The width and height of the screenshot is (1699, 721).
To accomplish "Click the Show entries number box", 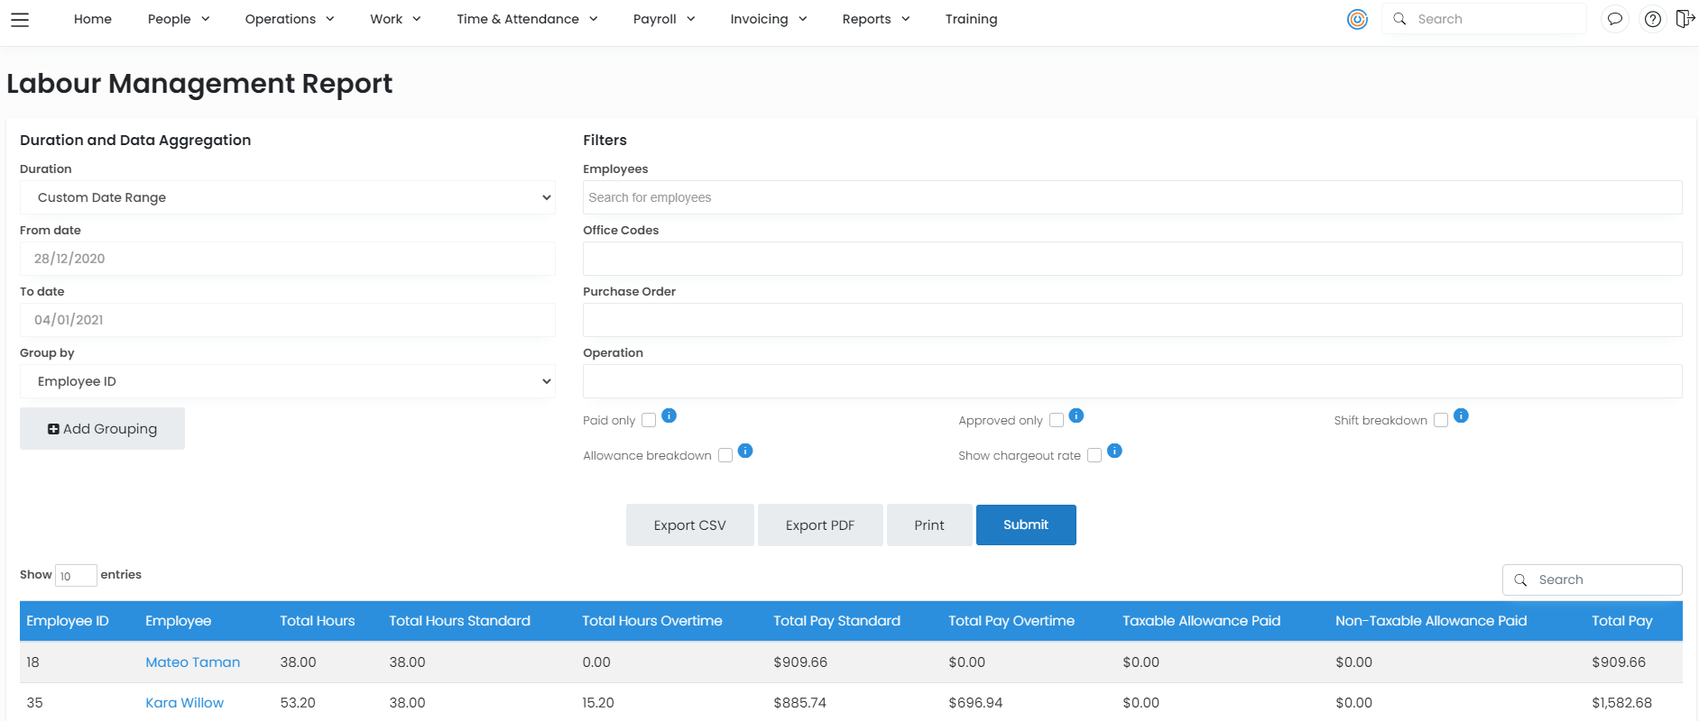I will click(76, 576).
